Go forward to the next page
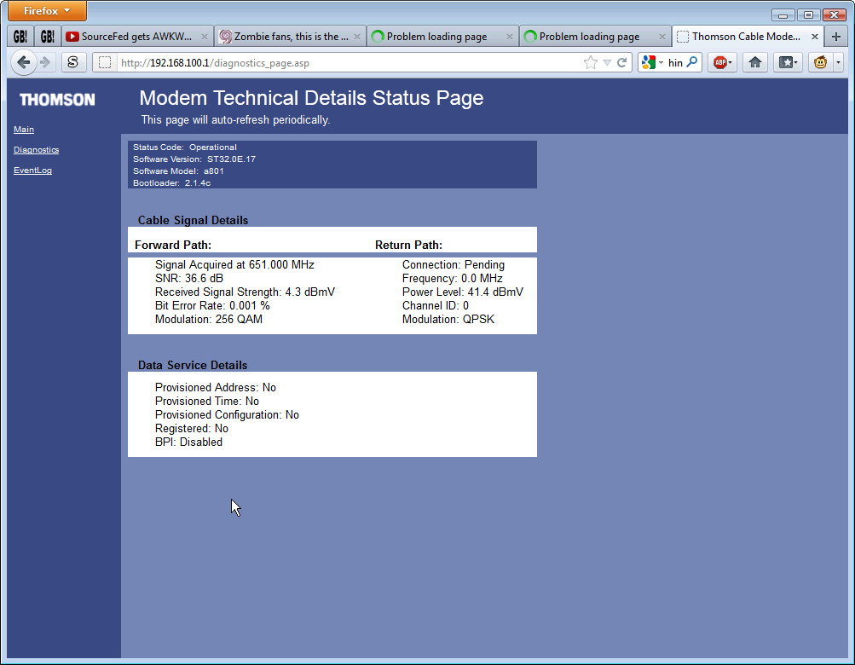Image resolution: width=855 pixels, height=665 pixels. click(45, 62)
